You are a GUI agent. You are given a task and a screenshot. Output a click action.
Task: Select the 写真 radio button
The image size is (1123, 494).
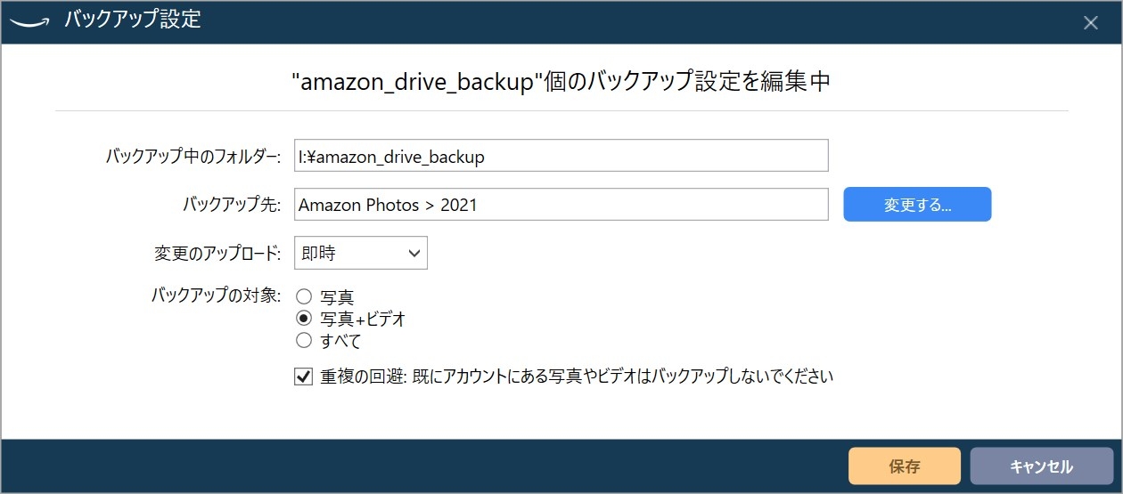click(x=304, y=297)
